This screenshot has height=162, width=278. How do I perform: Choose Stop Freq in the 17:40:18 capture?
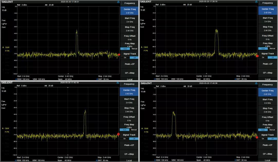click(129, 110)
